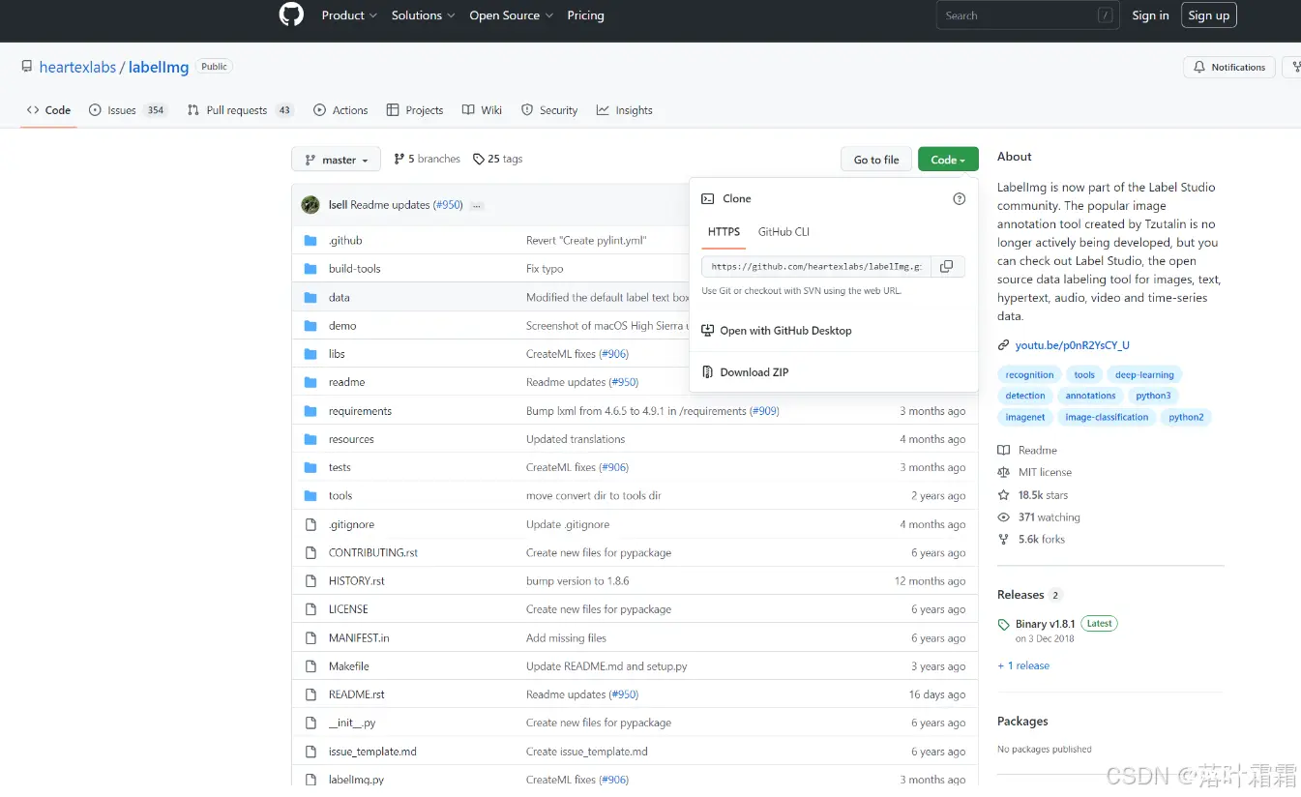
Task: Open the MIT license link
Action: pyautogui.click(x=1045, y=472)
